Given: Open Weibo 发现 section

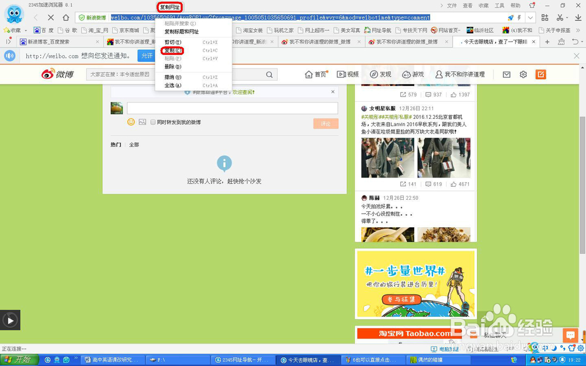Looking at the screenshot, I should 380,74.
